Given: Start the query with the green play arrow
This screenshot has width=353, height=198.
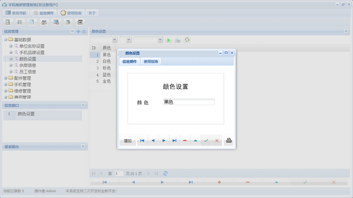Looking at the screenshot, I should click(x=168, y=40).
